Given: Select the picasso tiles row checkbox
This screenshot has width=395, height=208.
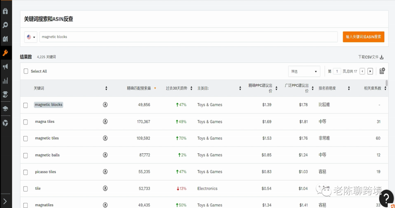Looking at the screenshot, I should pos(26,172).
